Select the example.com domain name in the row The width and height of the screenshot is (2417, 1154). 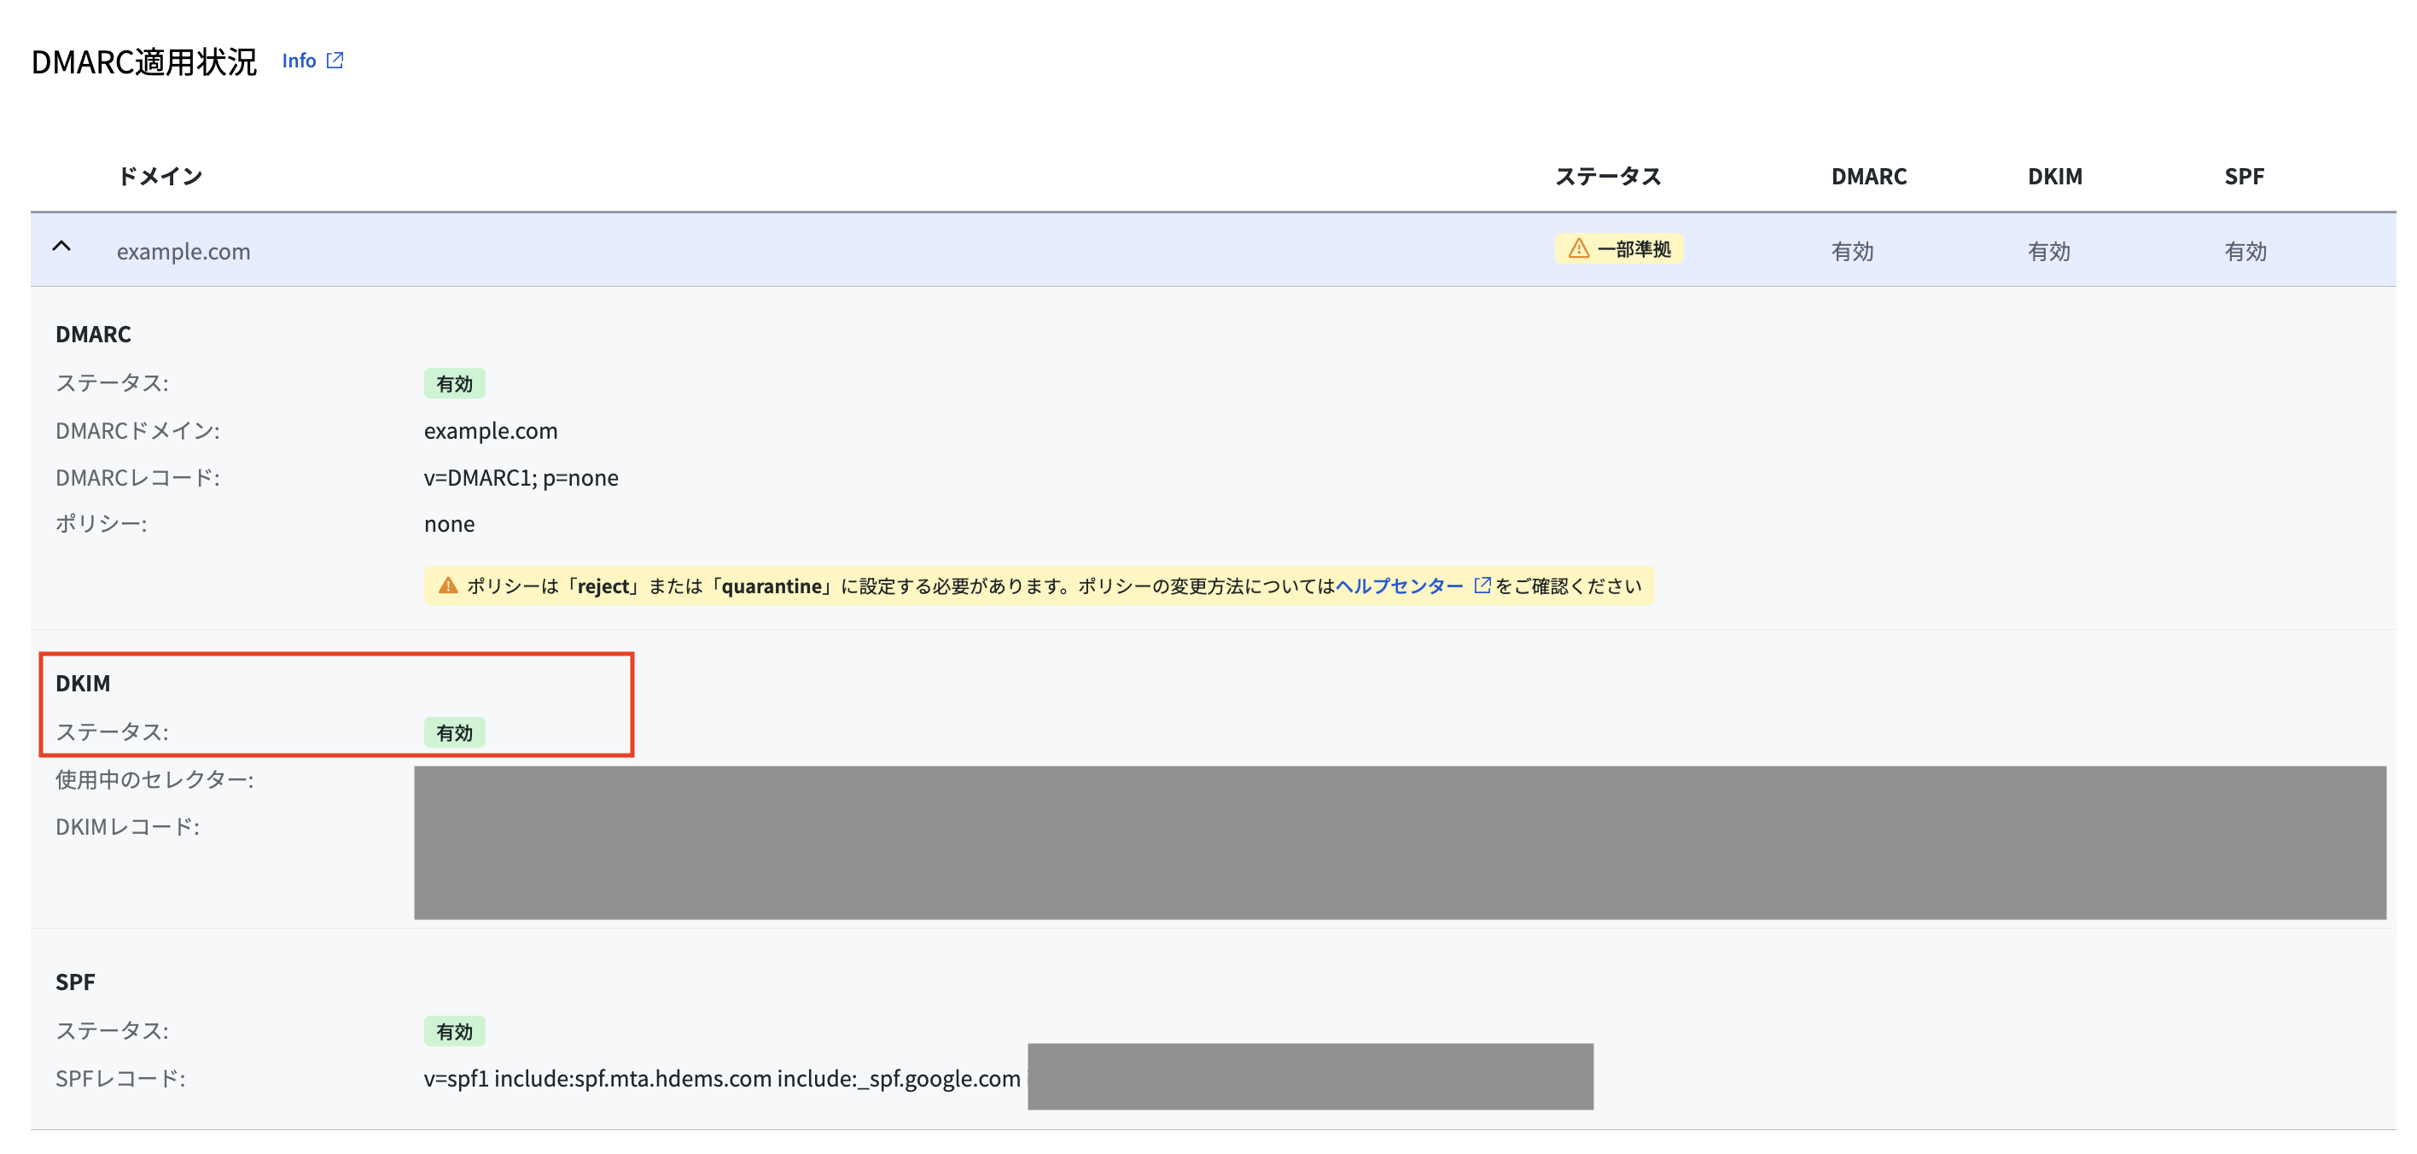click(183, 252)
